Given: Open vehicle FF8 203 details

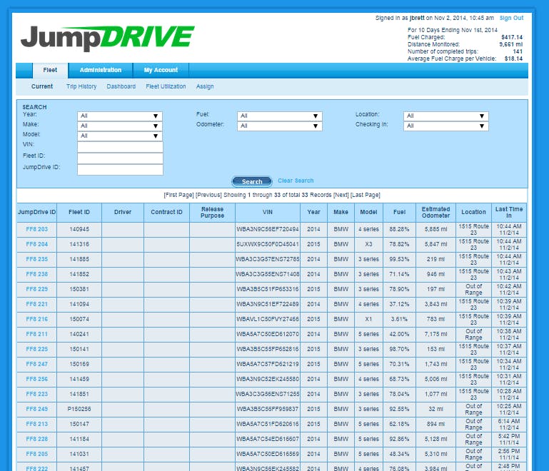Looking at the screenshot, I should tap(37, 229).
